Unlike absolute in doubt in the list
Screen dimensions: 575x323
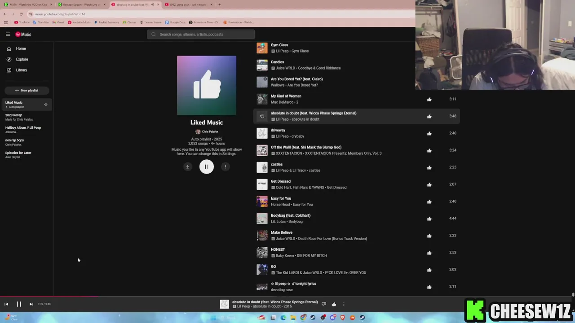[429, 116]
